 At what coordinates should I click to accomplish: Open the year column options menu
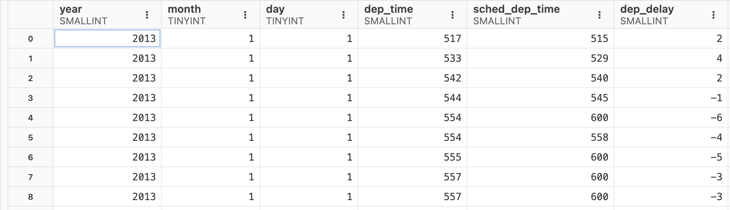tap(147, 15)
